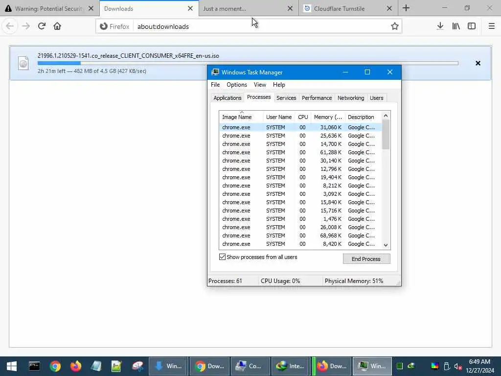
Task: Sort processes by Description column
Action: (x=363, y=117)
